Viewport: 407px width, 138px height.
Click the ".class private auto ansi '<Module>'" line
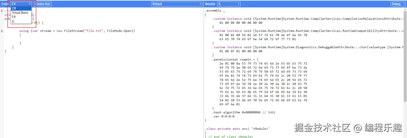click(237, 129)
